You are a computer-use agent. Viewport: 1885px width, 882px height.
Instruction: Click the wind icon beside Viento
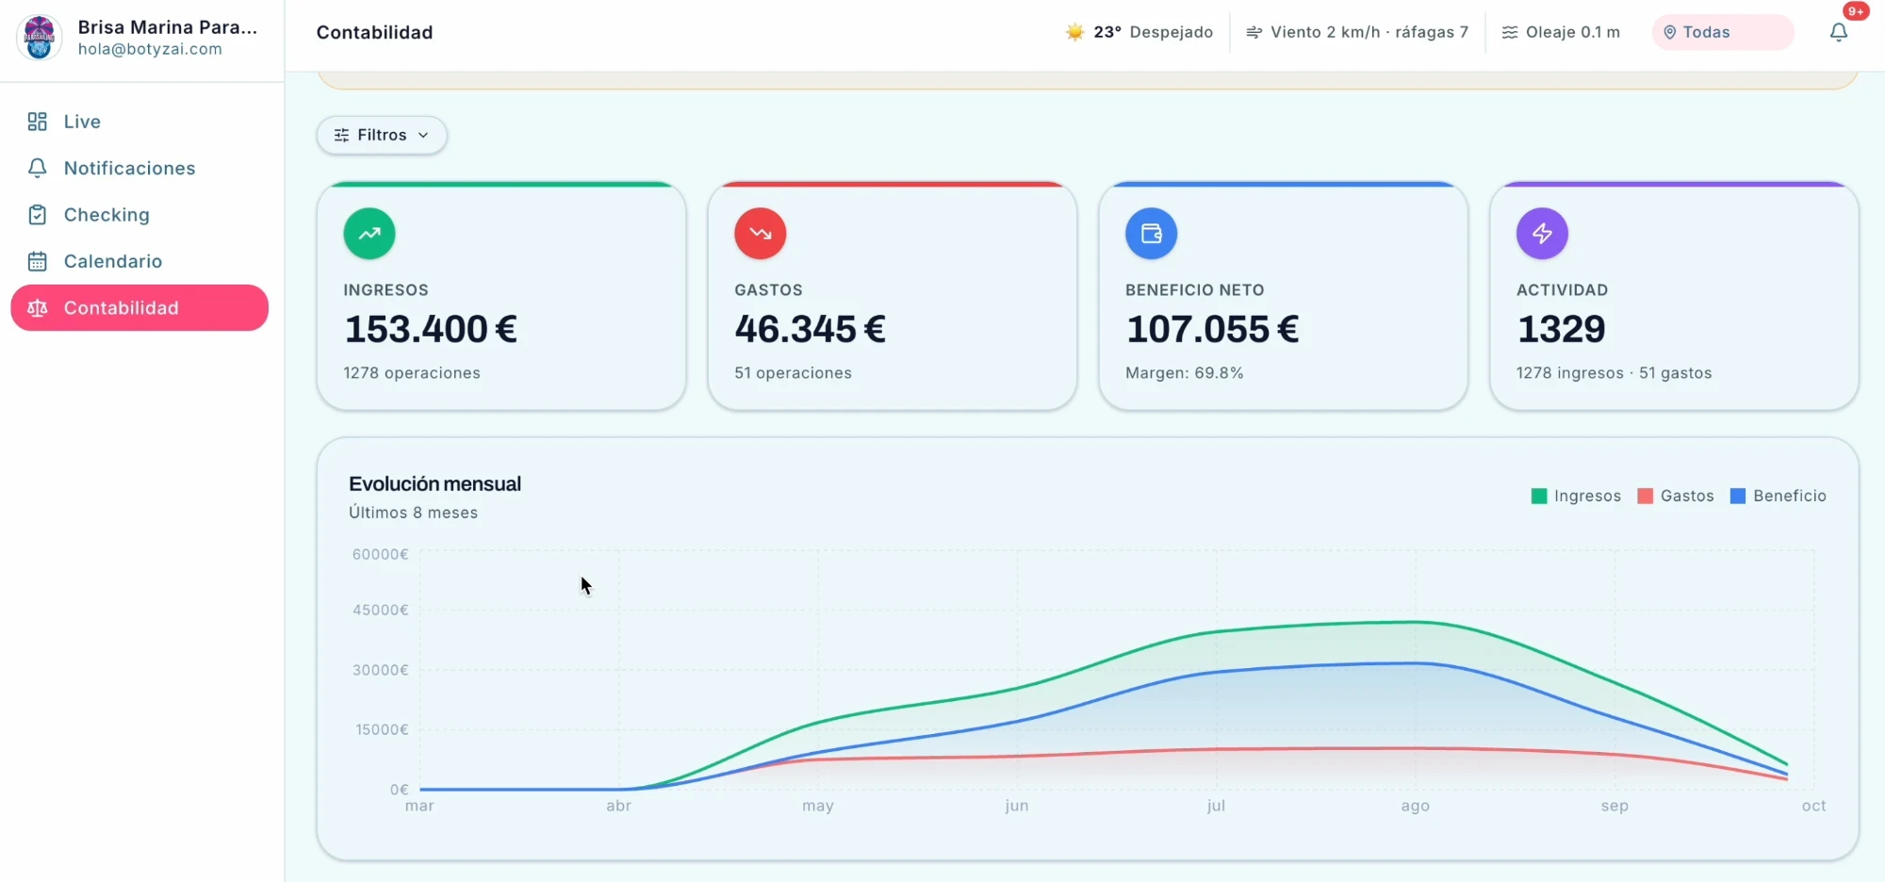click(x=1254, y=32)
